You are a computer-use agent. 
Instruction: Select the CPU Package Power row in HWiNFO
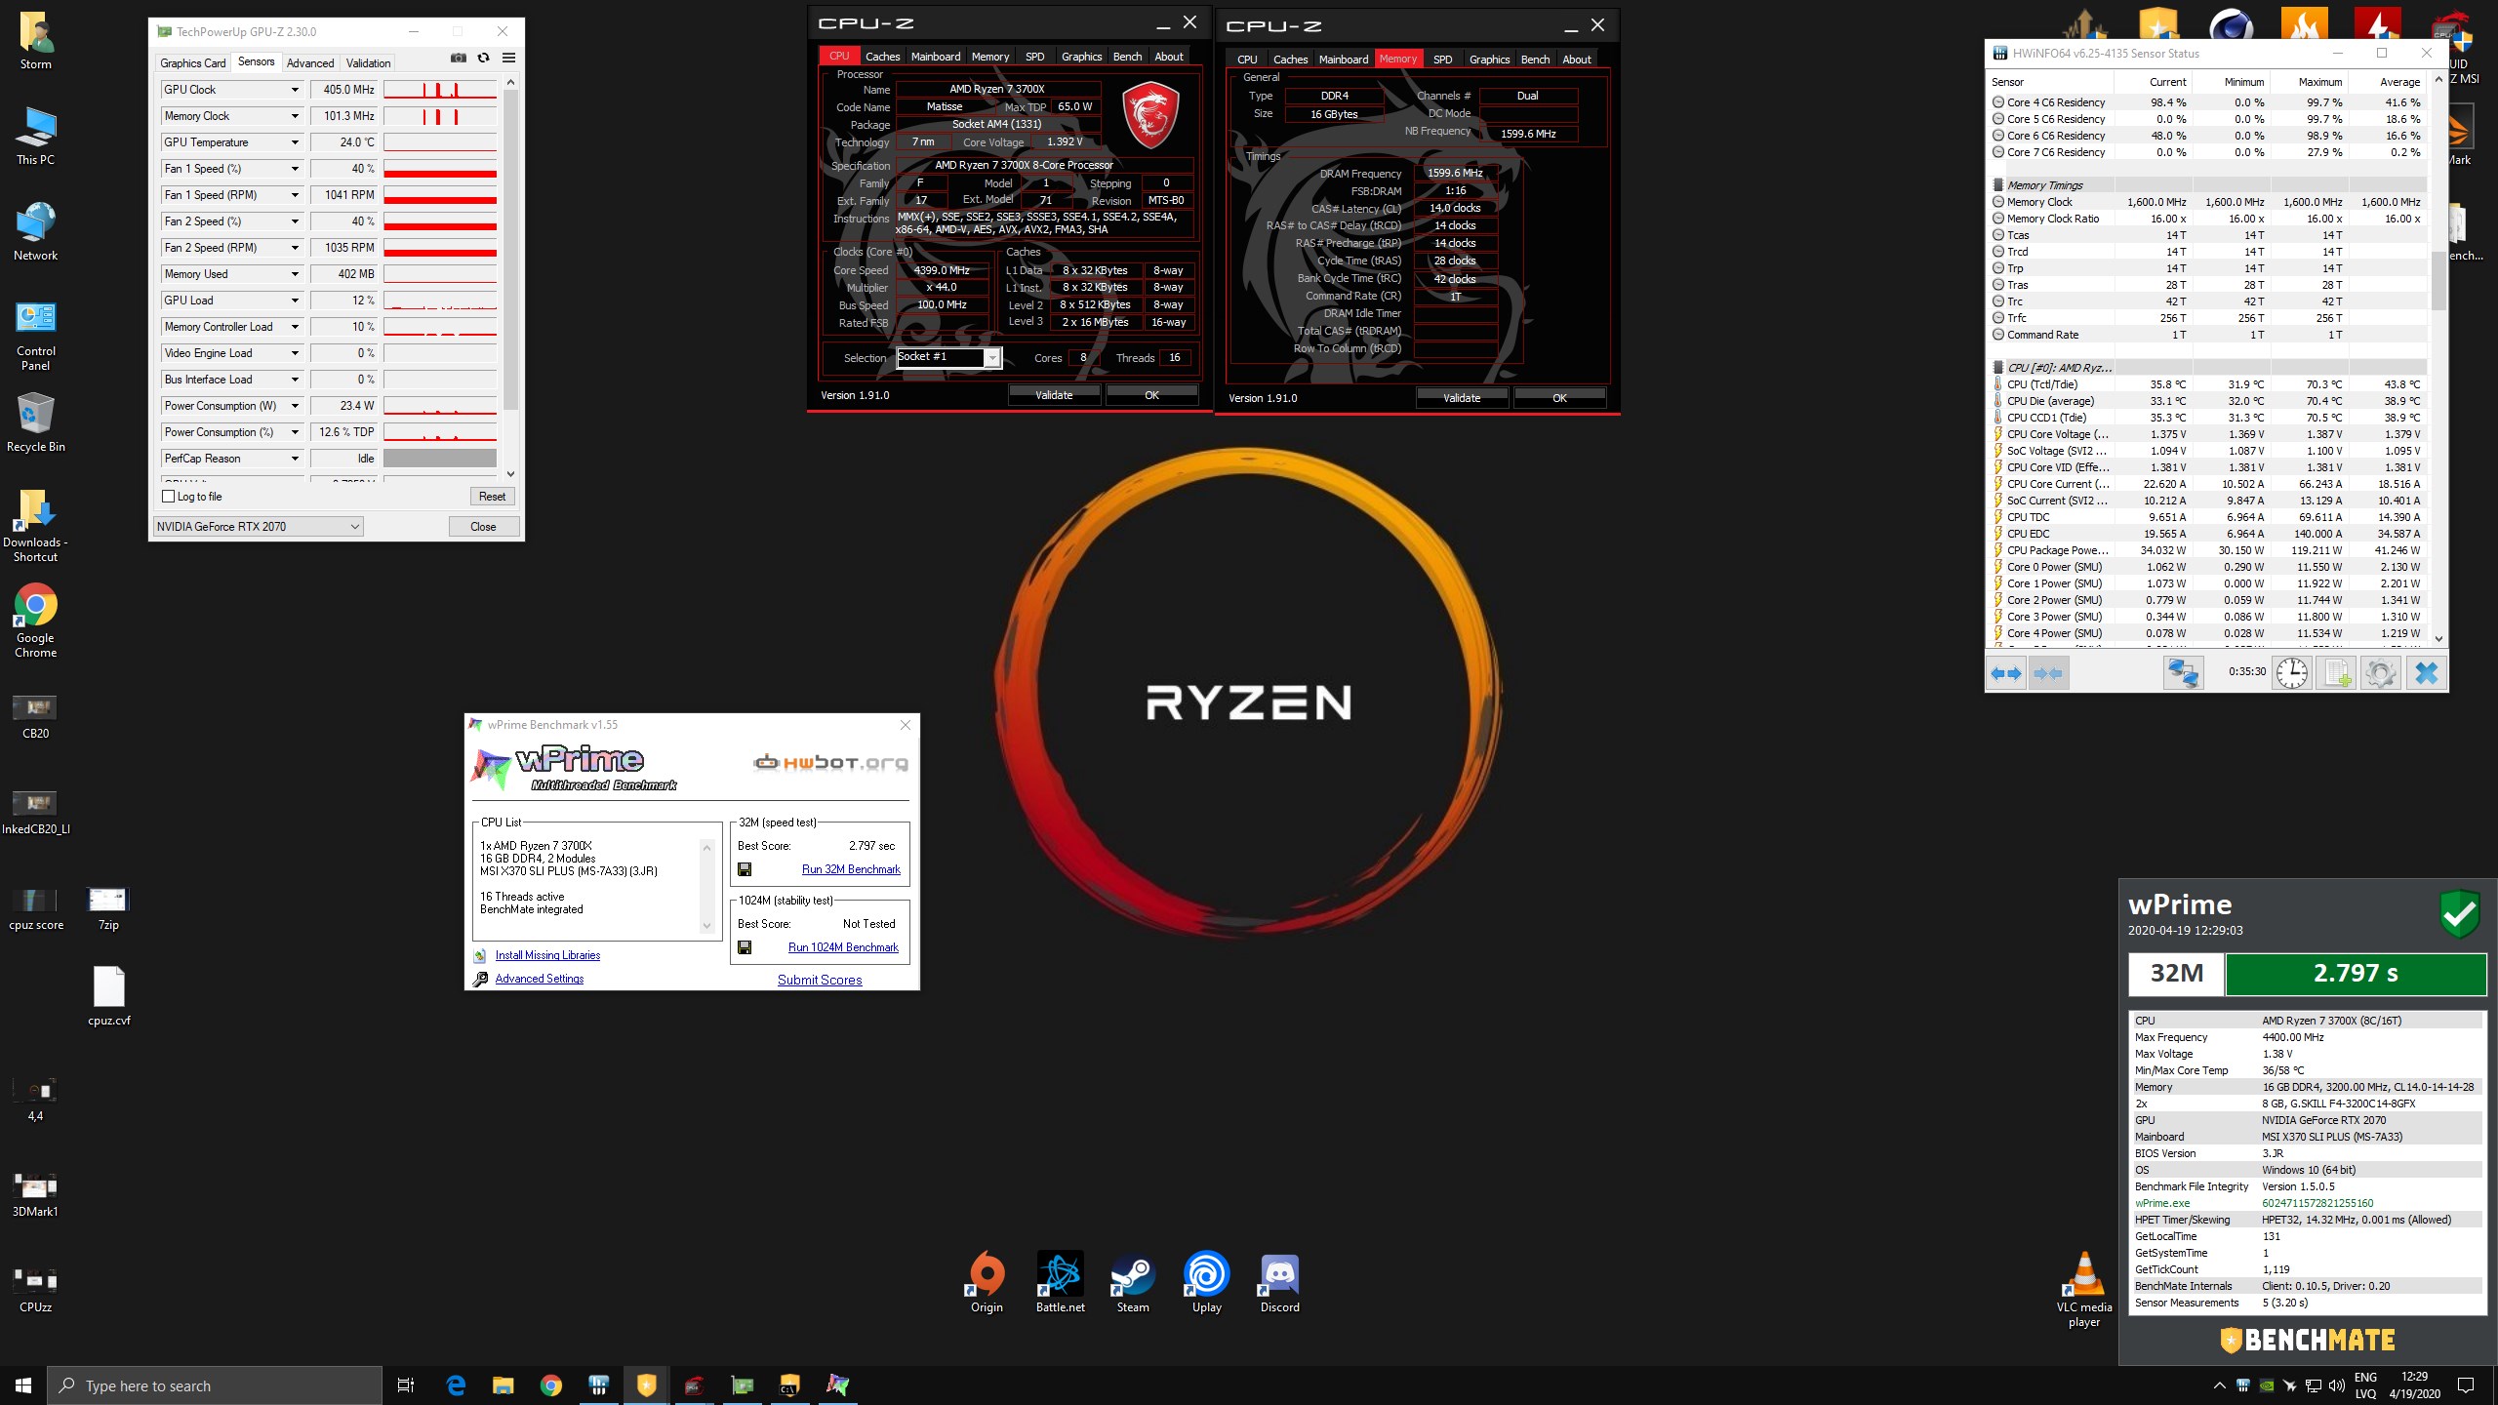coord(2207,550)
